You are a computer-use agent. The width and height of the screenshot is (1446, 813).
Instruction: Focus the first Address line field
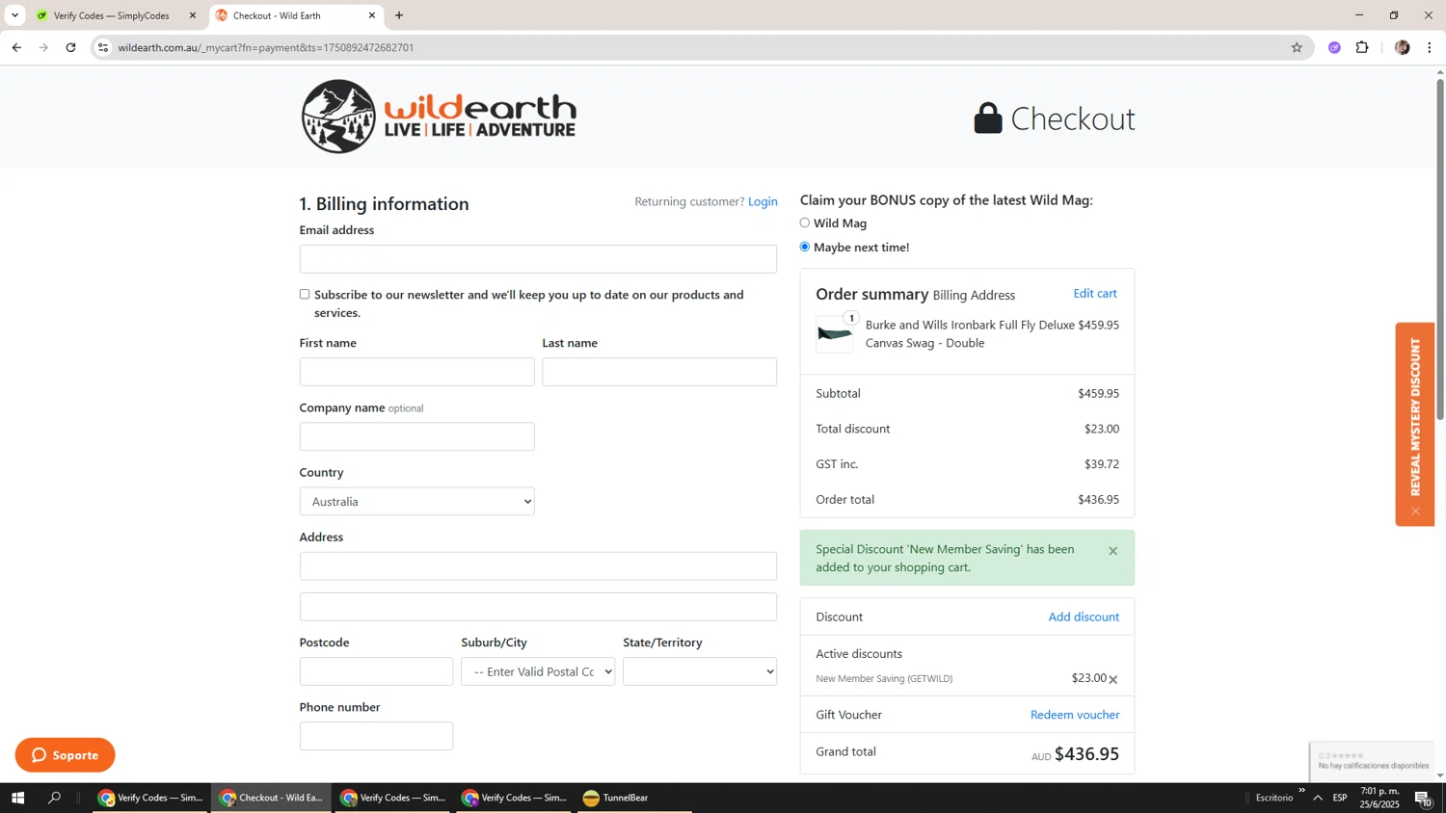pyautogui.click(x=538, y=566)
